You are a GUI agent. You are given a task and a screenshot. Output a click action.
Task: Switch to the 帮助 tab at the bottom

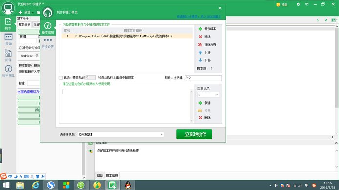coord(100,175)
